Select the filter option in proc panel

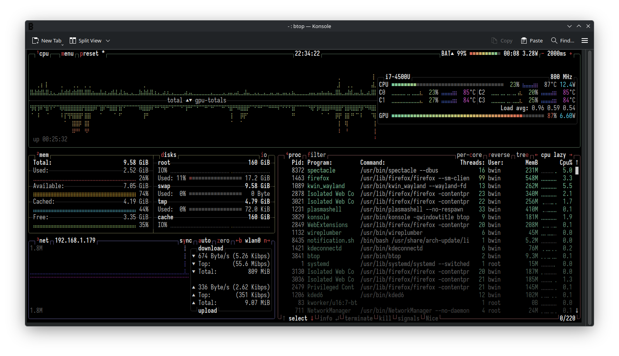point(317,155)
